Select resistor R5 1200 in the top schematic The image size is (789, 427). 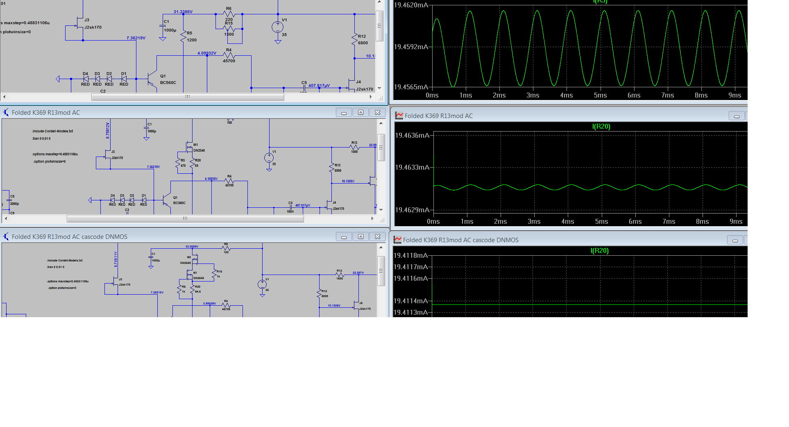[183, 37]
